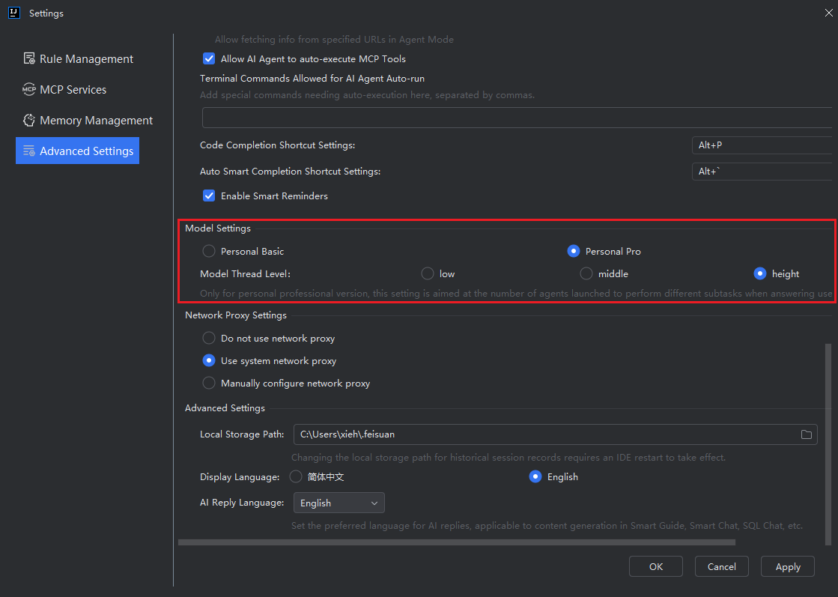Browse folder icon for Local Storage Path
This screenshot has height=597, width=838.
click(807, 434)
